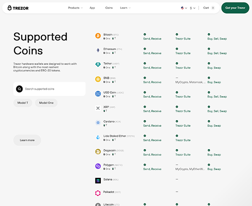Click the cart item count badge
The image size is (252, 206).
click(213, 8)
